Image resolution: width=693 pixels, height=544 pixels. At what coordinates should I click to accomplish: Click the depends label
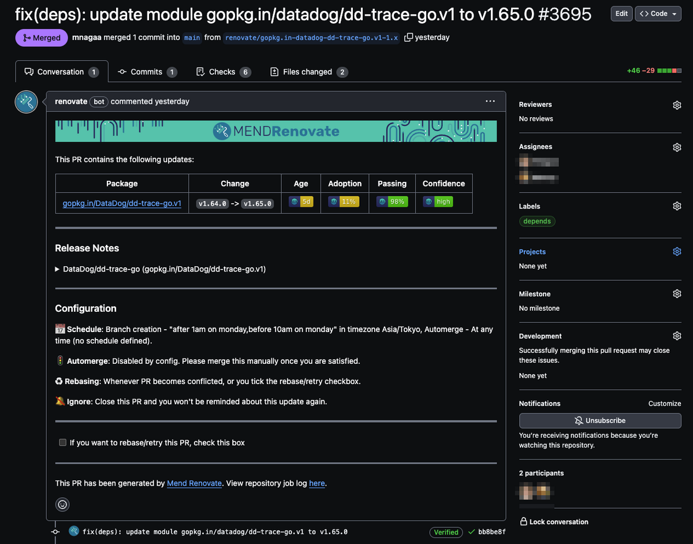point(537,221)
